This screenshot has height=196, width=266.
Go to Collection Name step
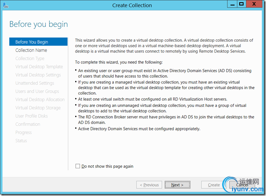point(31,50)
